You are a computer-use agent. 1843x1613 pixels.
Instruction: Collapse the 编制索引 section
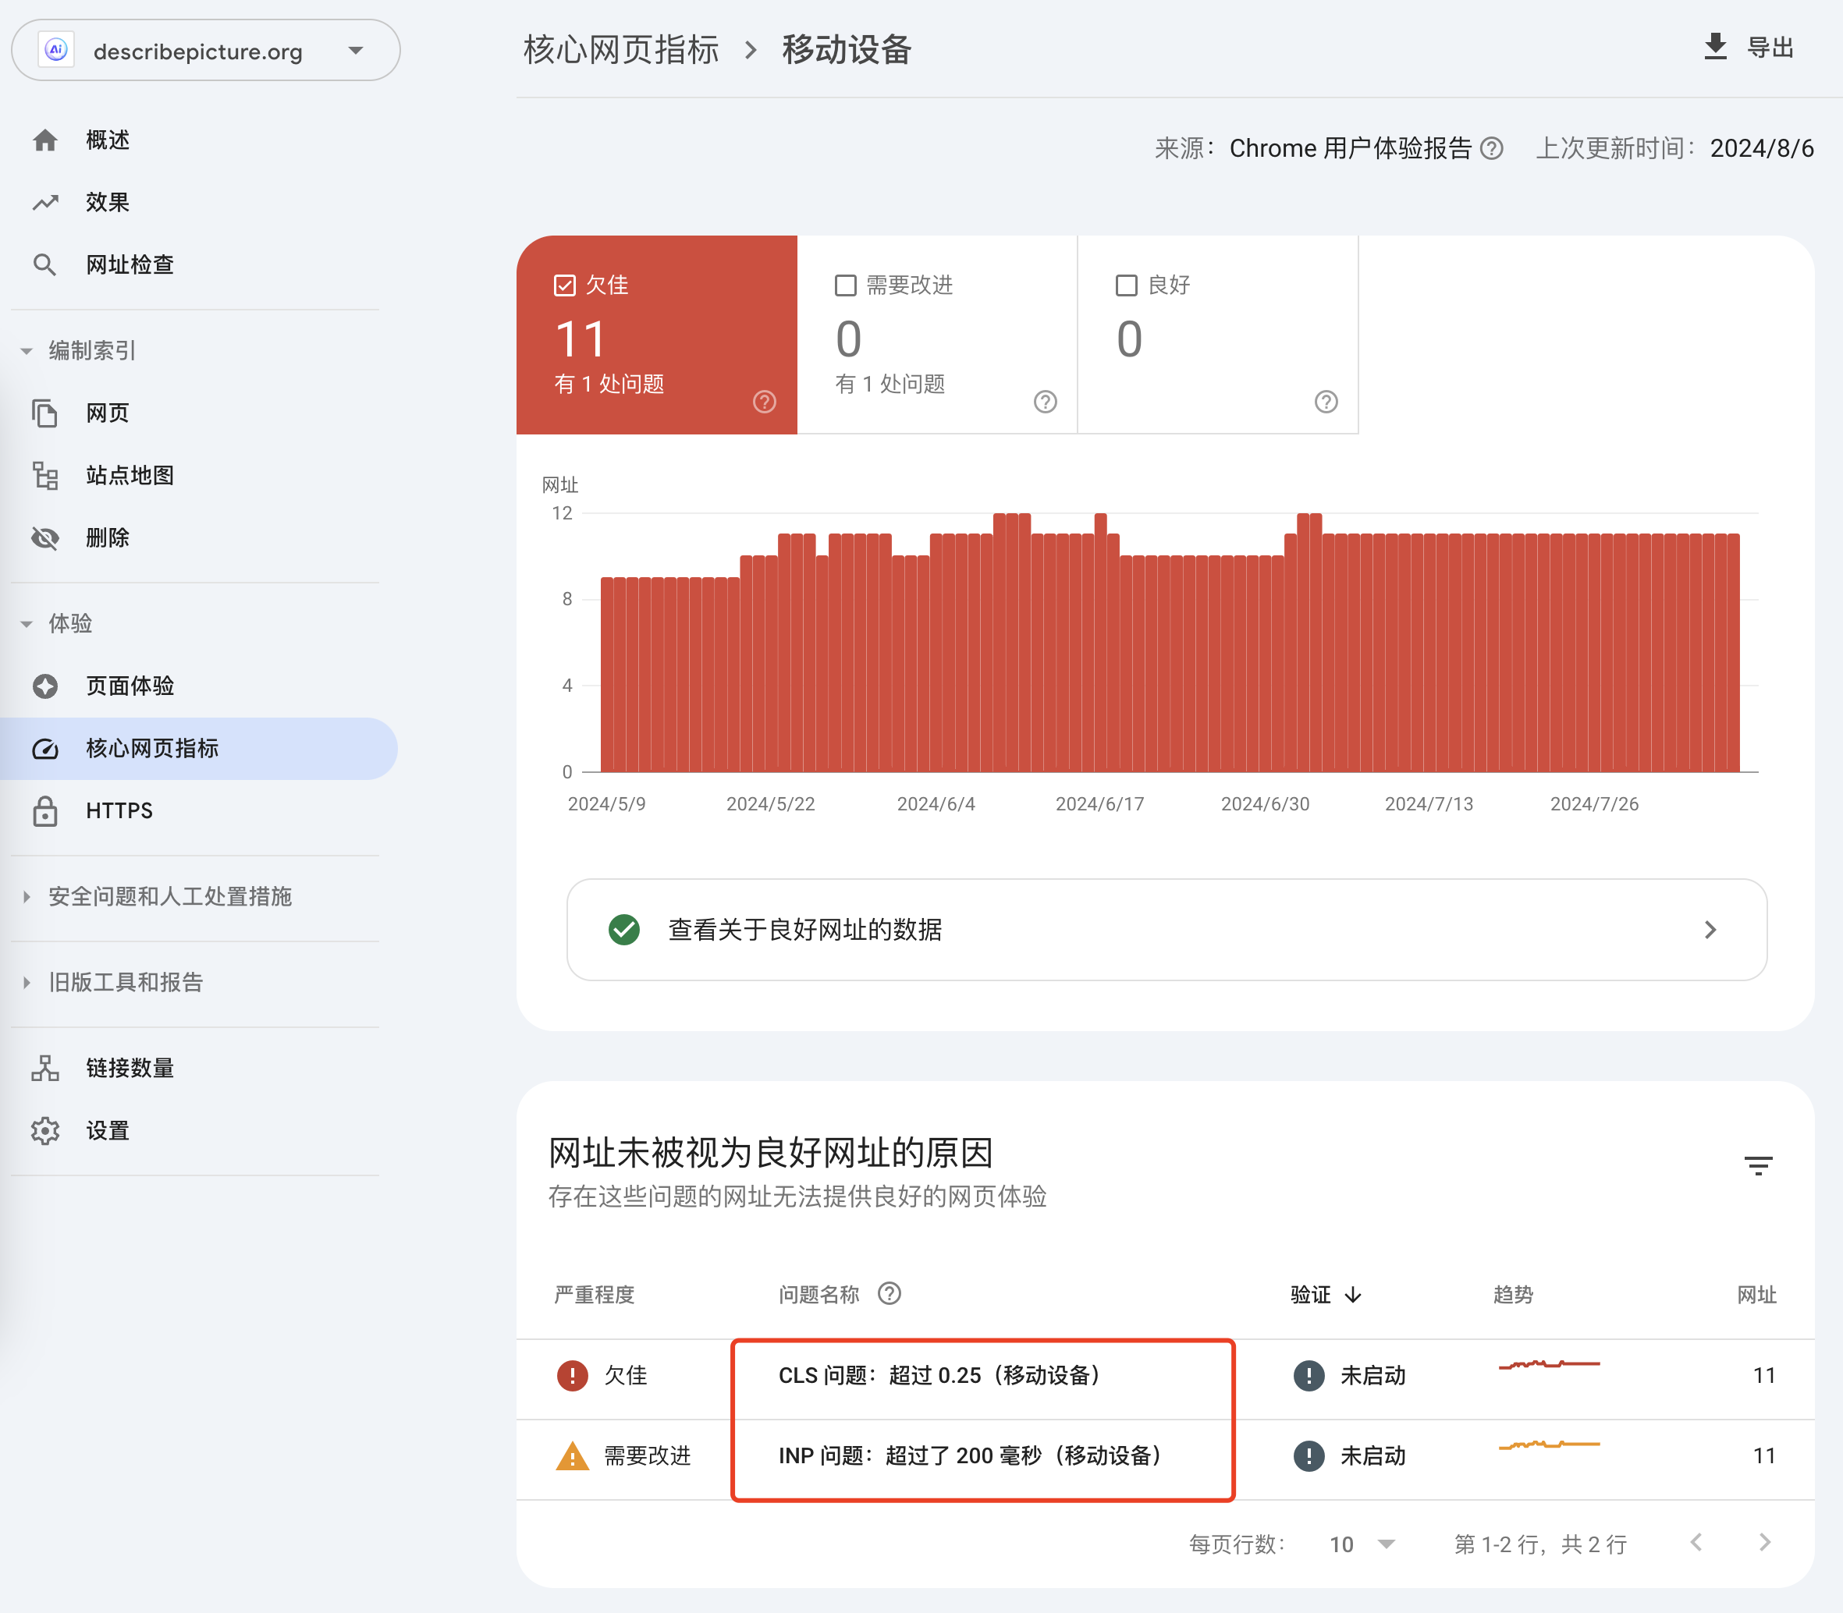pos(26,351)
